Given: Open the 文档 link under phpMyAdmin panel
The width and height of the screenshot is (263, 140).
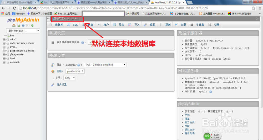Looking at the screenshot, I should pos(187,115).
